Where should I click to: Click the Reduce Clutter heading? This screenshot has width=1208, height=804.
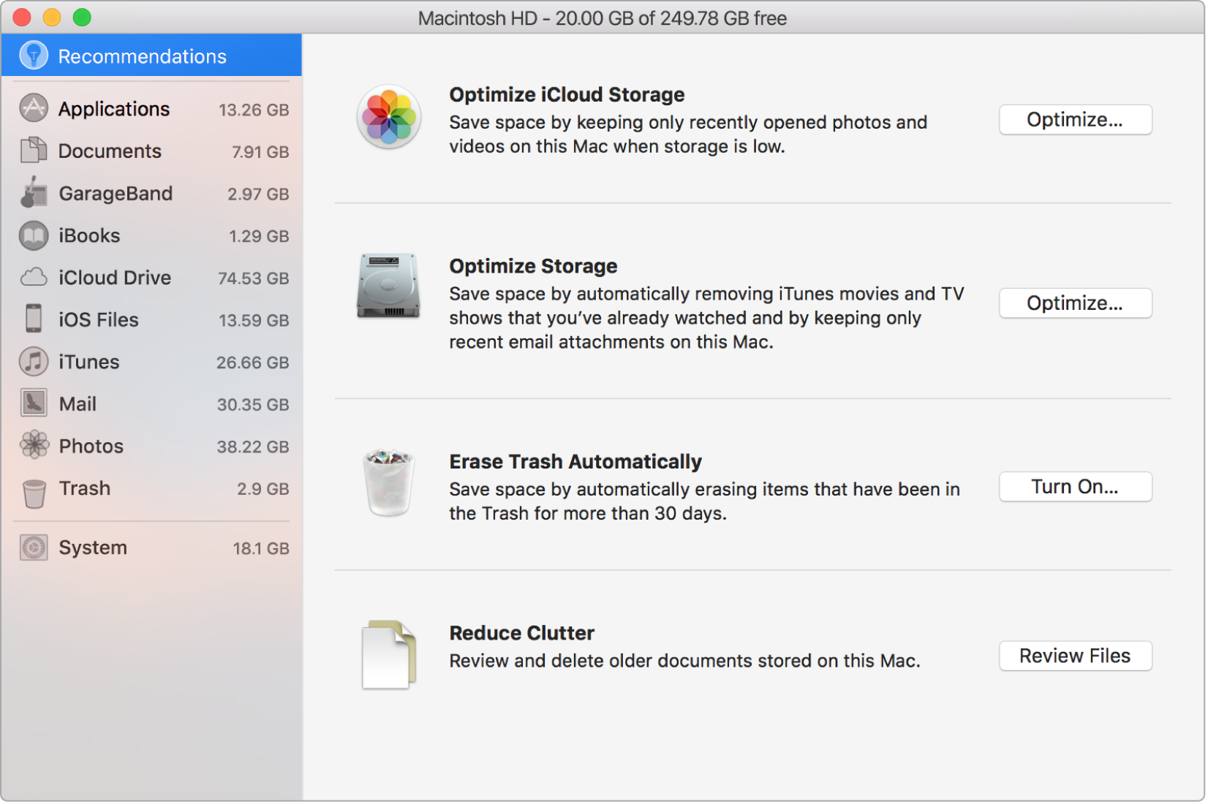[x=522, y=634]
